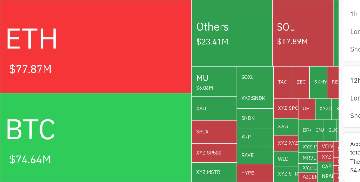Image resolution: width=360 pixels, height=182 pixels.
Task: Click the TAC tile
Action: [283, 82]
